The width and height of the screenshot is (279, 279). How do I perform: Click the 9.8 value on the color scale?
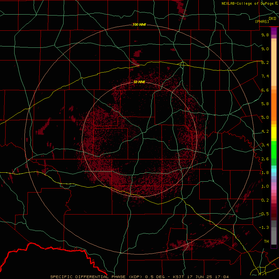tap(265, 35)
